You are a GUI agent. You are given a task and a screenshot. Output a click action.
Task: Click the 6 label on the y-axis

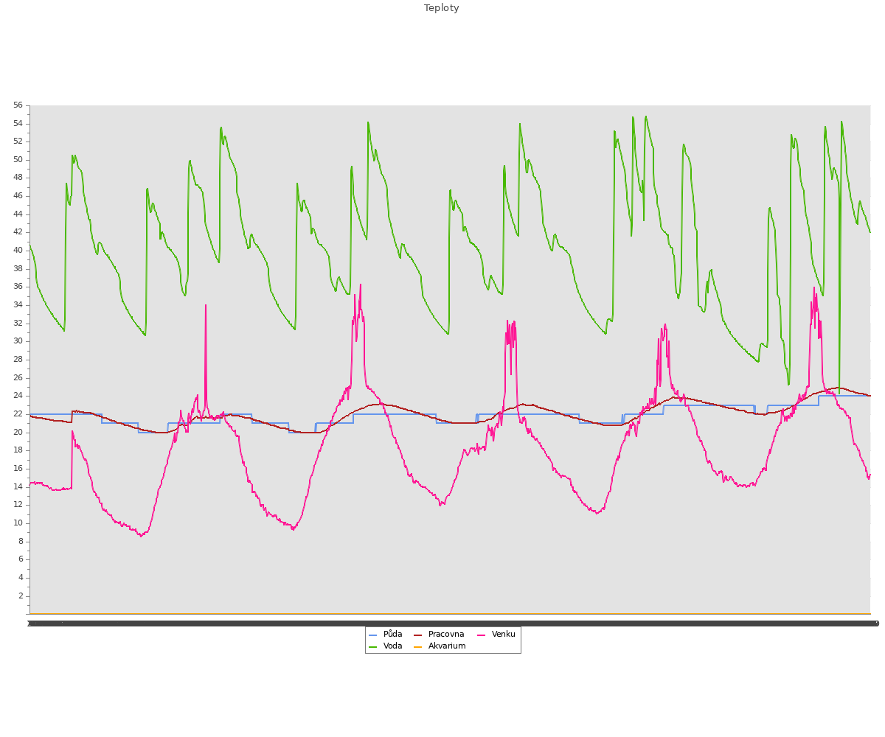pyautogui.click(x=21, y=559)
